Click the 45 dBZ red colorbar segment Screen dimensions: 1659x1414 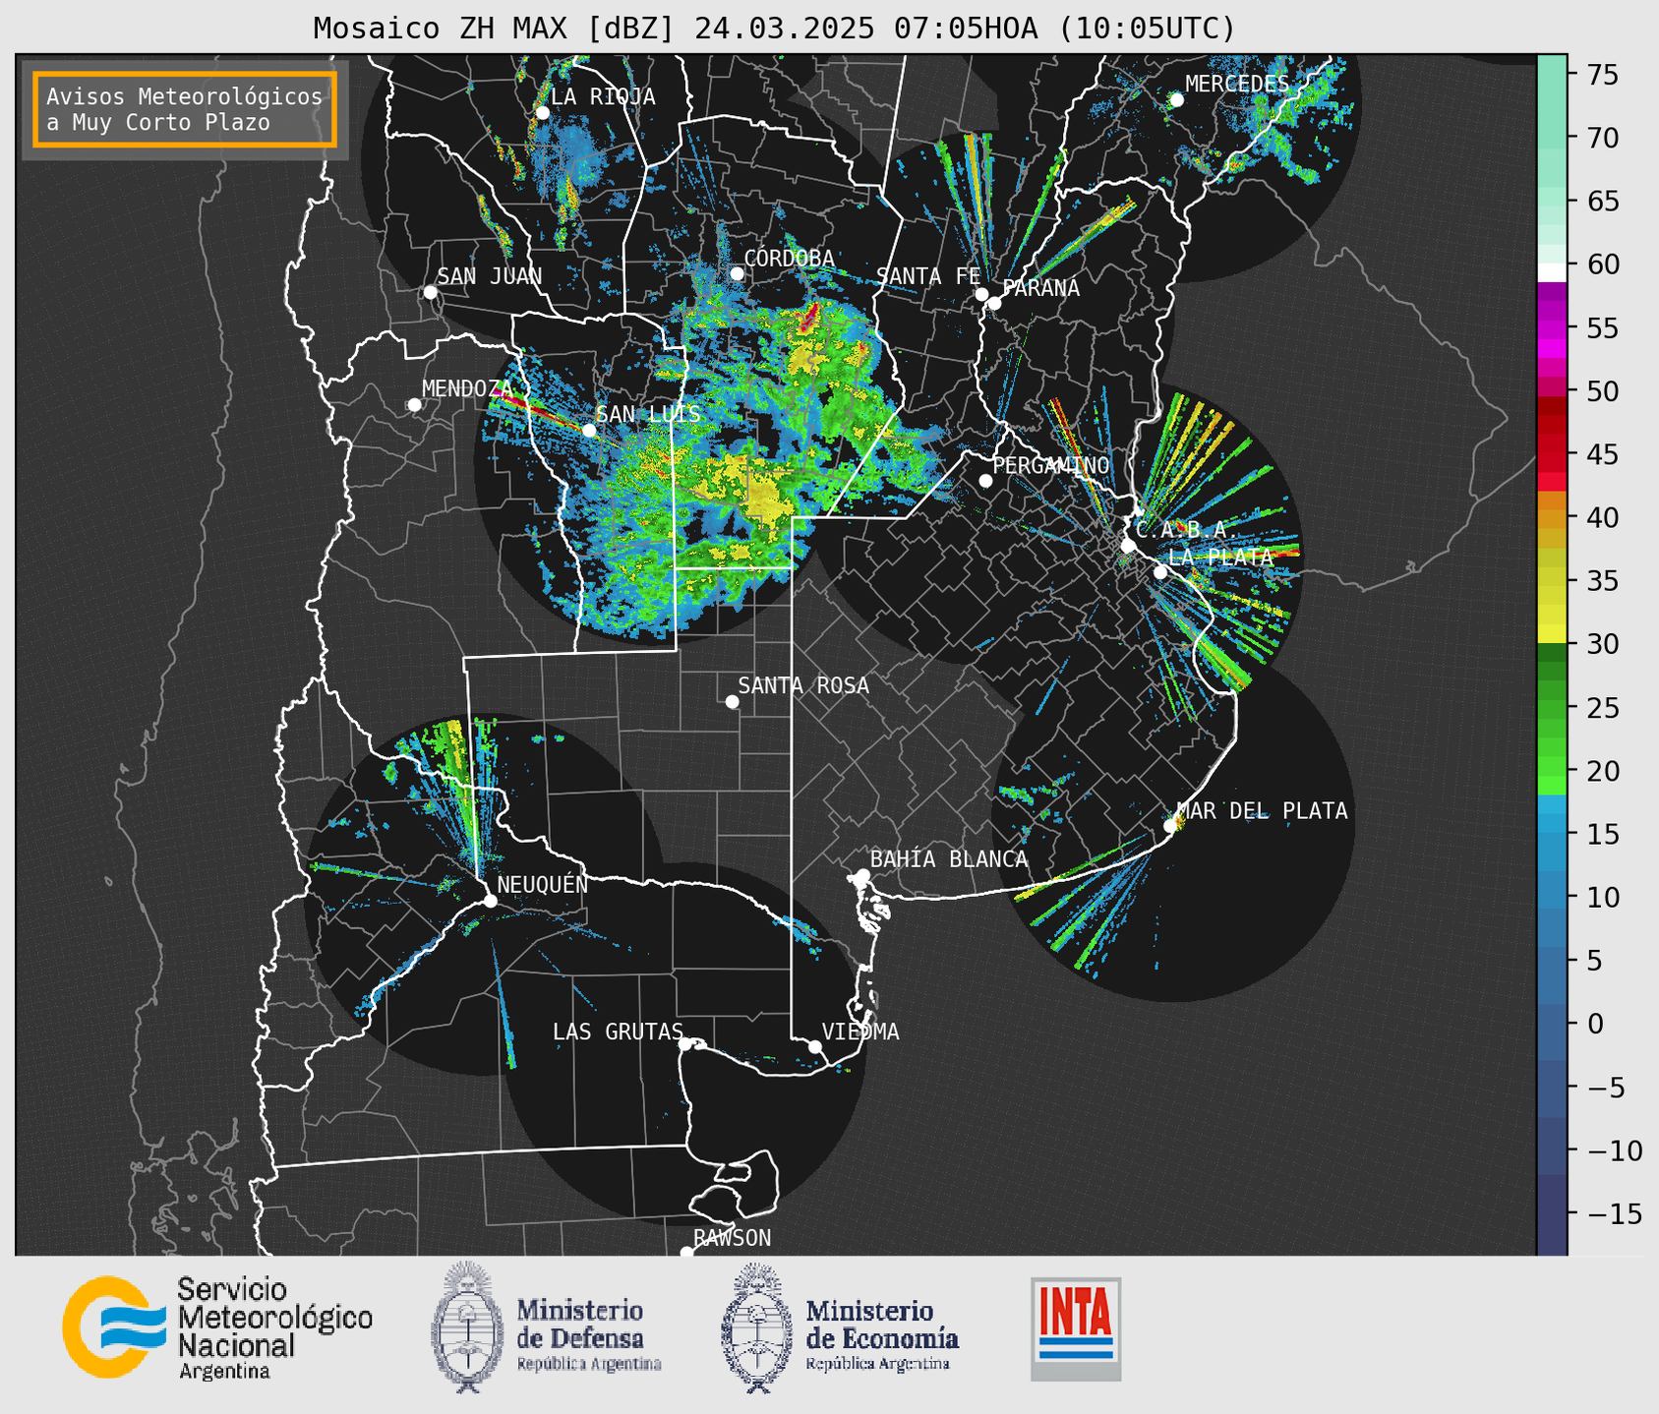tap(1551, 454)
